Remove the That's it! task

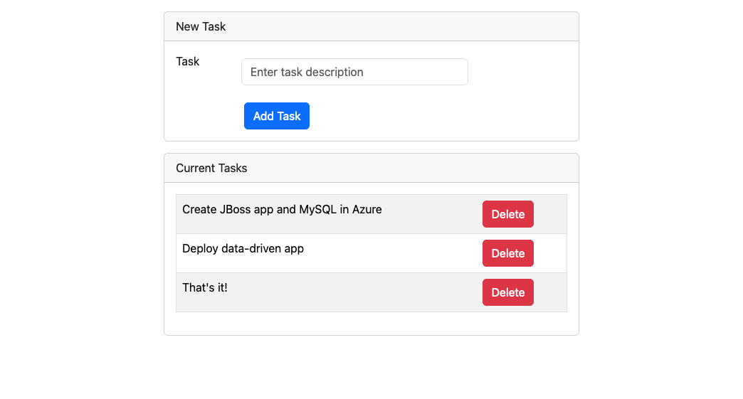point(507,292)
